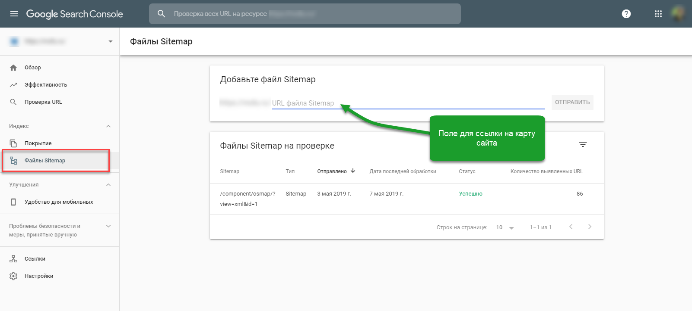
Task: Sort by Количество выявленных URL header
Action: (546, 171)
